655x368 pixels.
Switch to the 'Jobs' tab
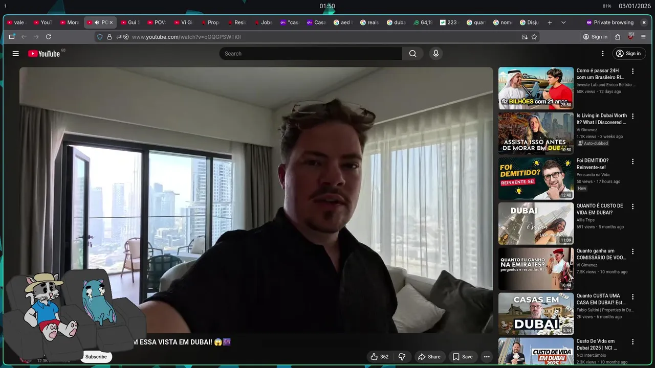[x=263, y=22]
